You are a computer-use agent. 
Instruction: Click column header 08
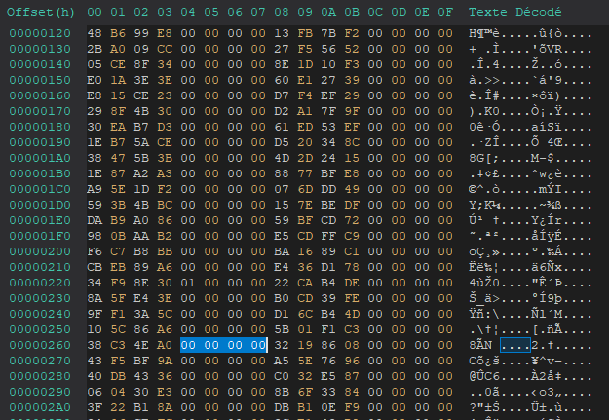(282, 12)
